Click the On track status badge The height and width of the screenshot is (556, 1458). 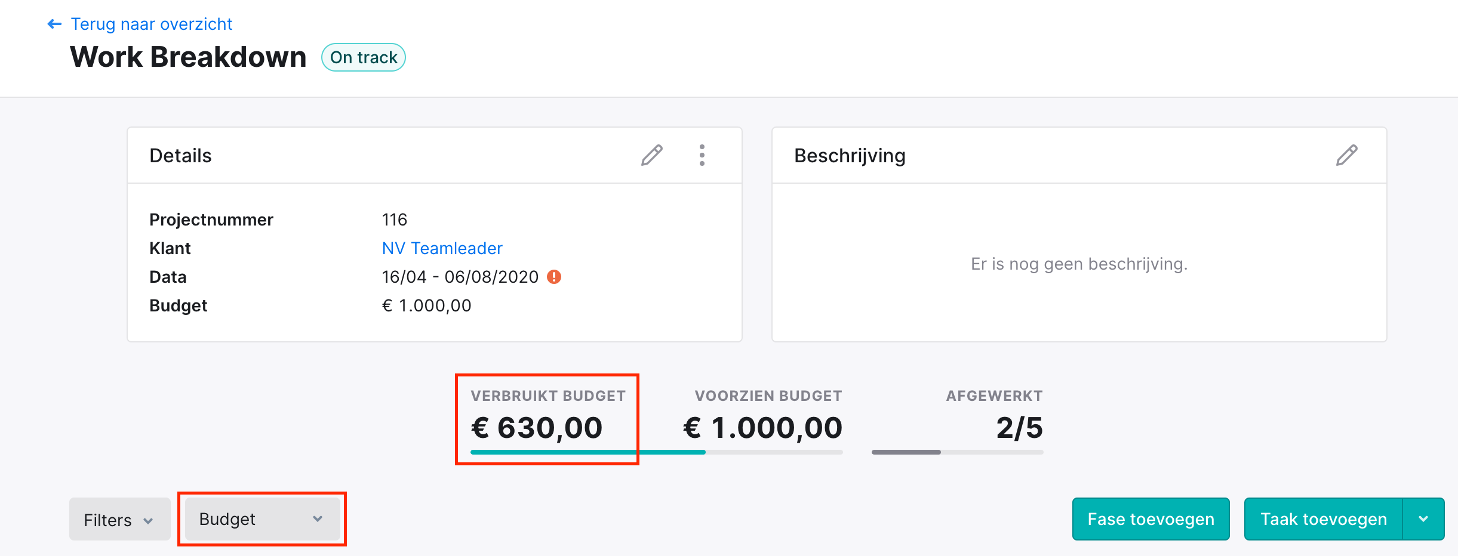[364, 57]
